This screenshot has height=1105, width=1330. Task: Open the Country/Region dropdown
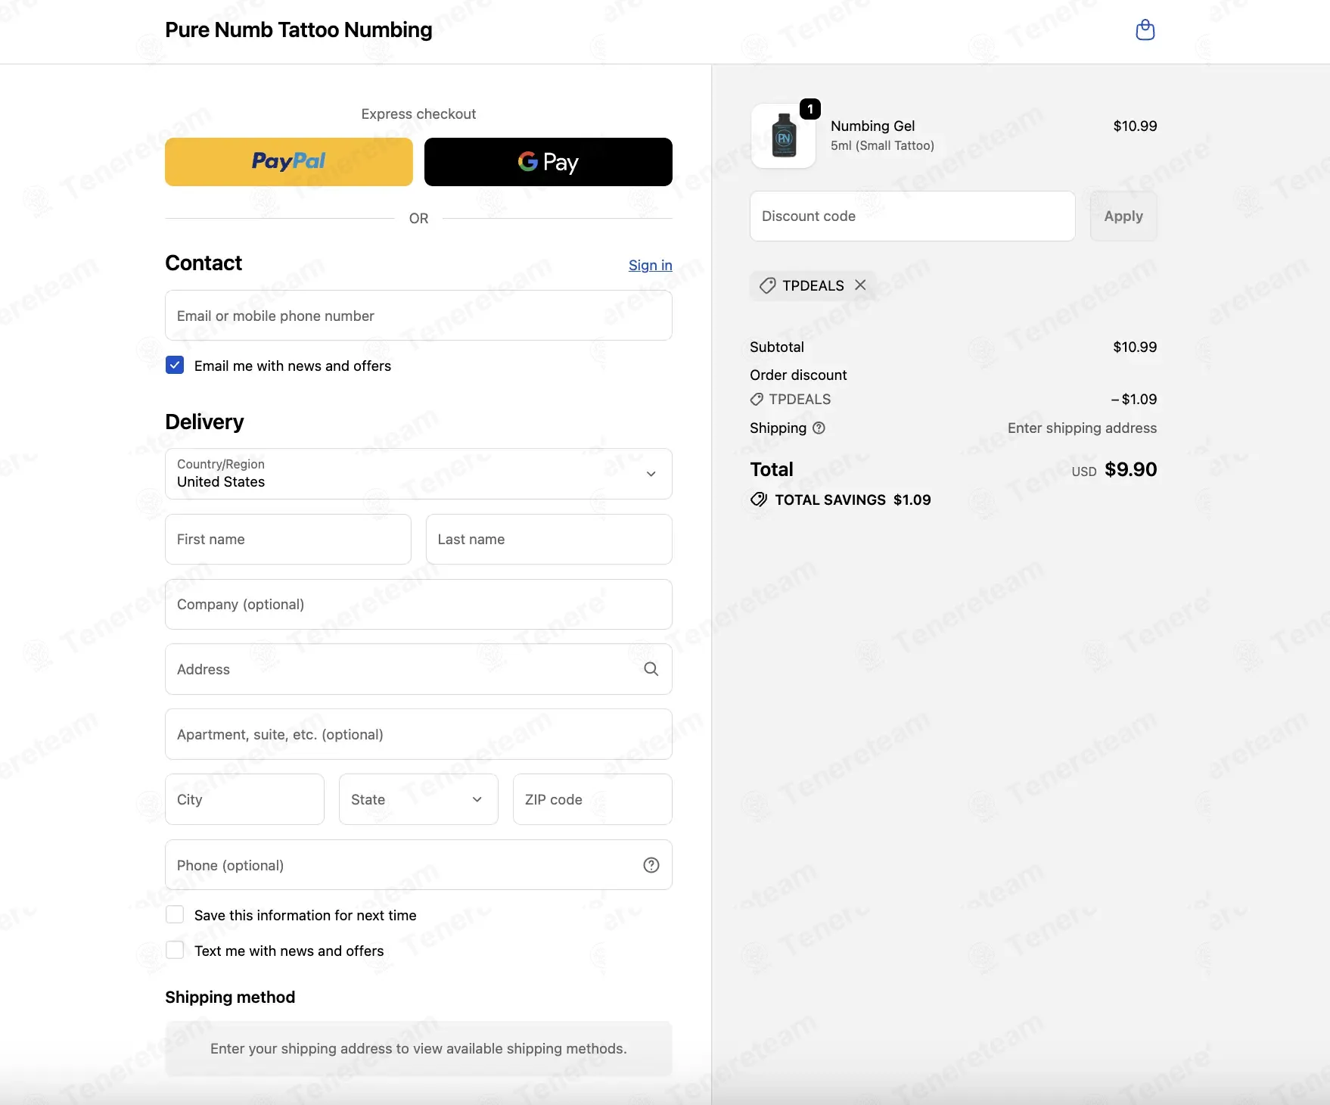pyautogui.click(x=418, y=474)
